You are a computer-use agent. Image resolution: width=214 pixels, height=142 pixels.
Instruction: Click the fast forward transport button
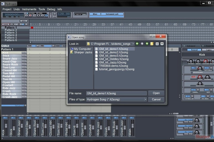tap(43, 15)
